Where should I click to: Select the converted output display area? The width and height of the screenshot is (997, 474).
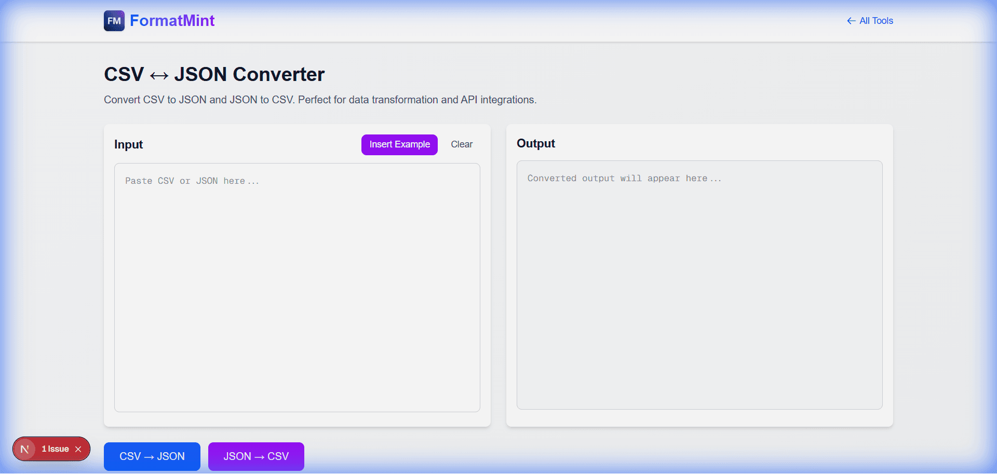pyautogui.click(x=699, y=286)
